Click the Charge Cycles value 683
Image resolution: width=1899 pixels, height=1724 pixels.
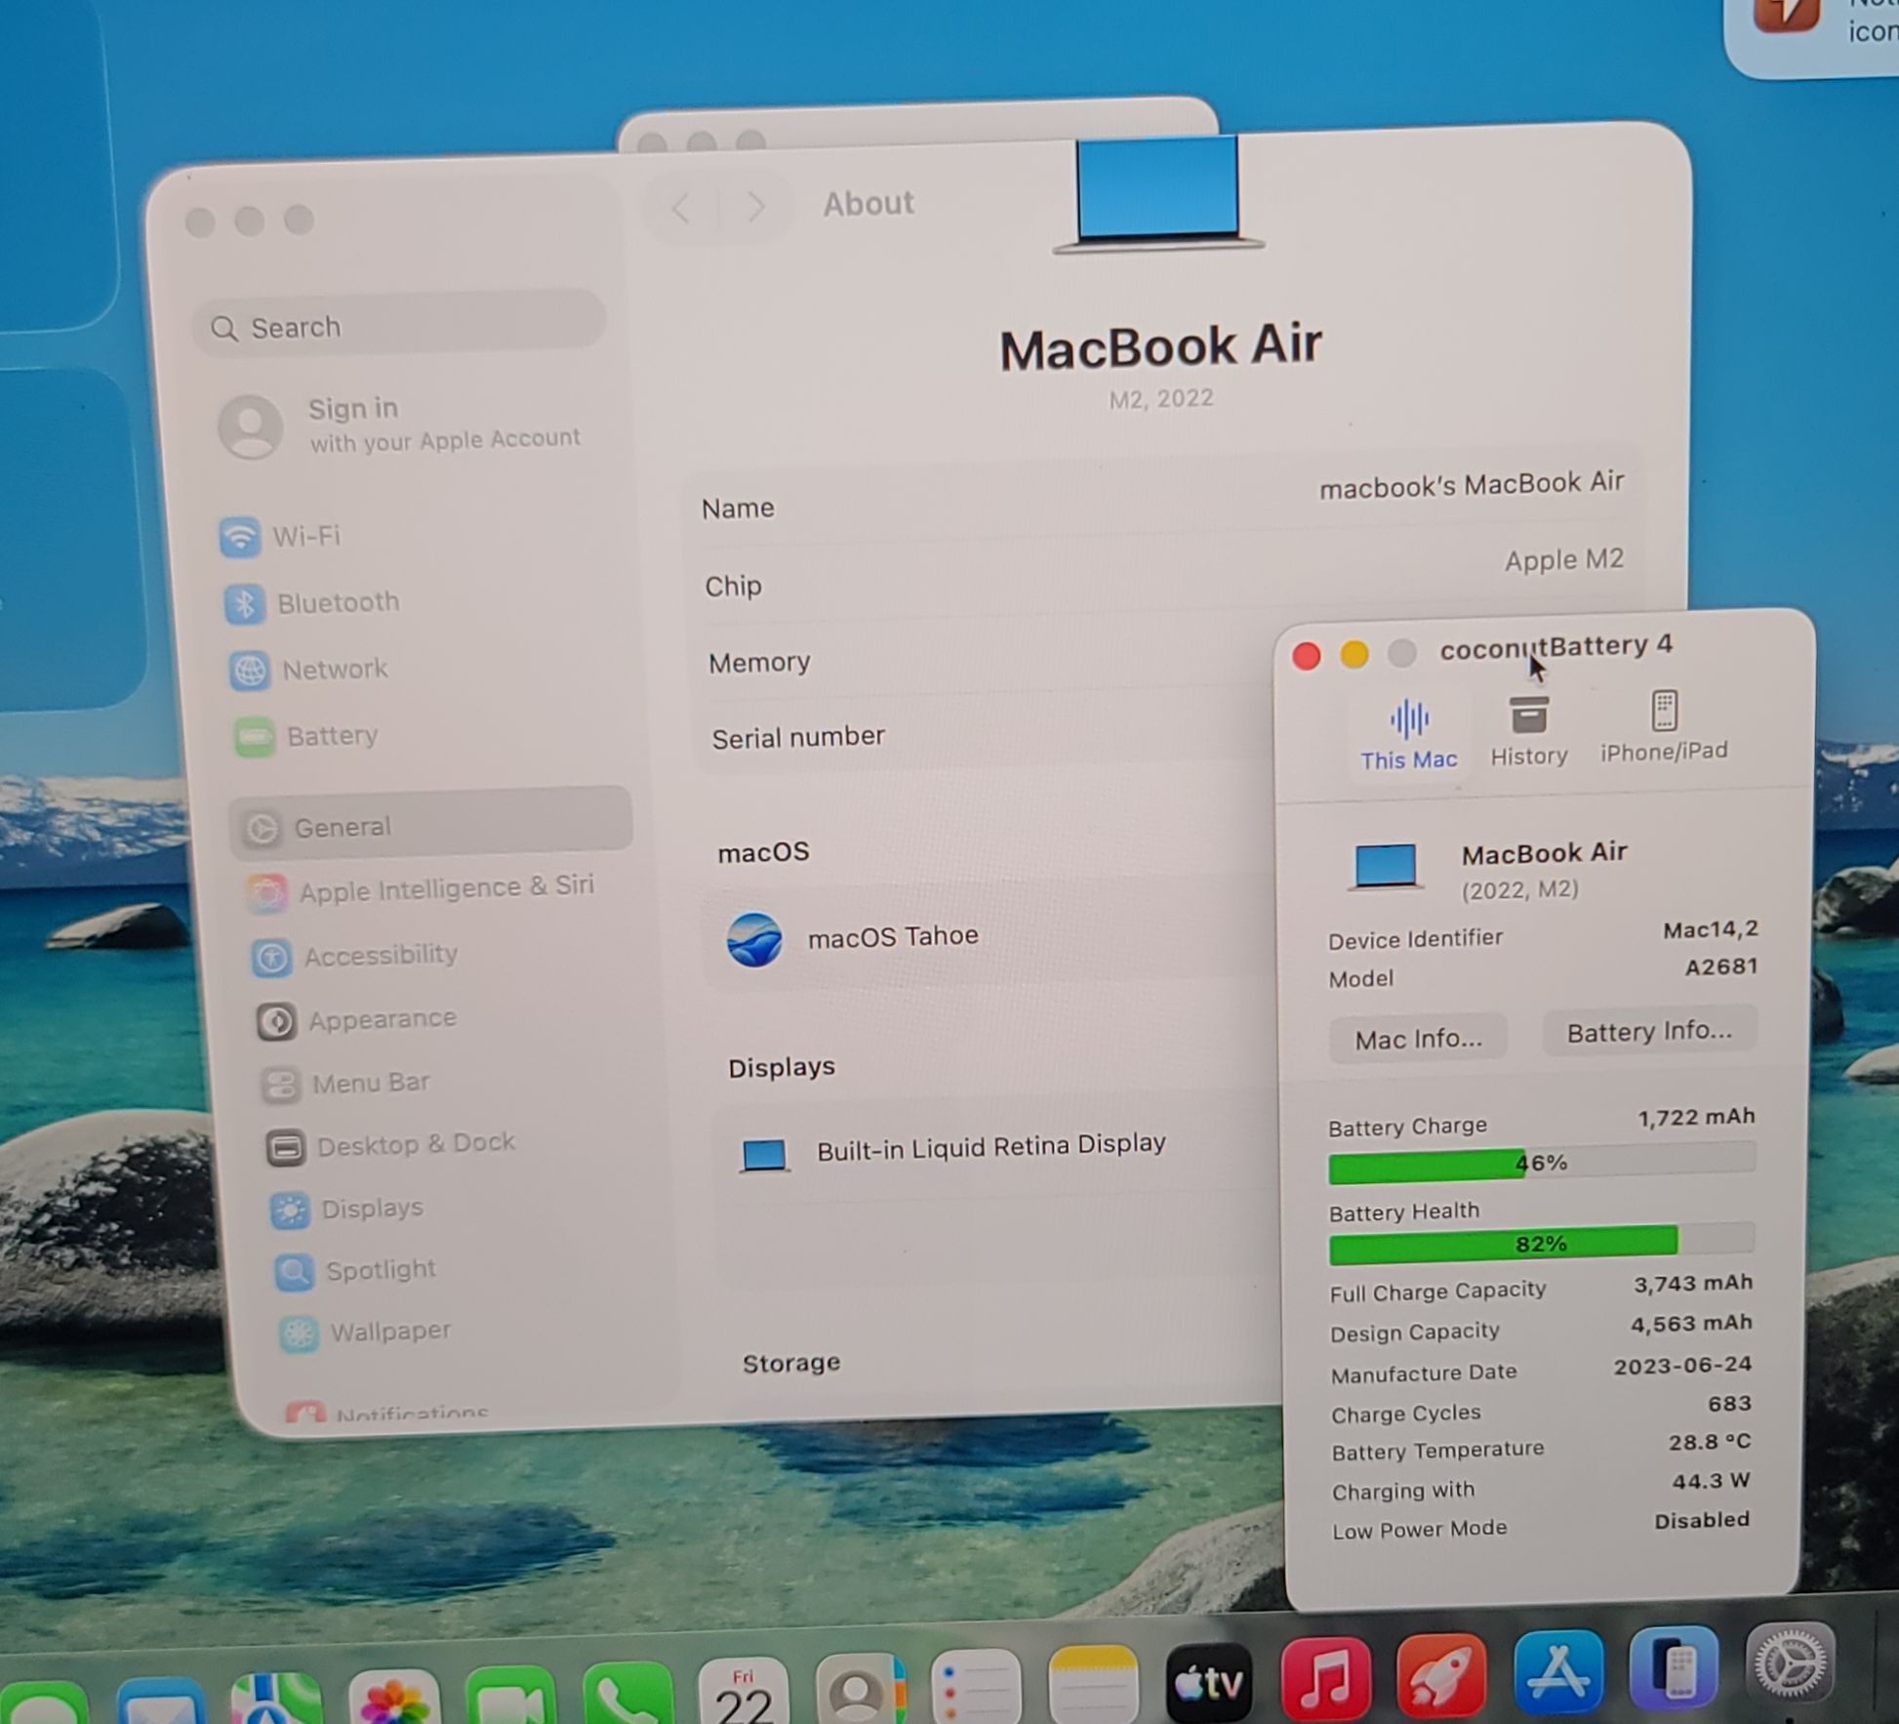coord(1729,1404)
